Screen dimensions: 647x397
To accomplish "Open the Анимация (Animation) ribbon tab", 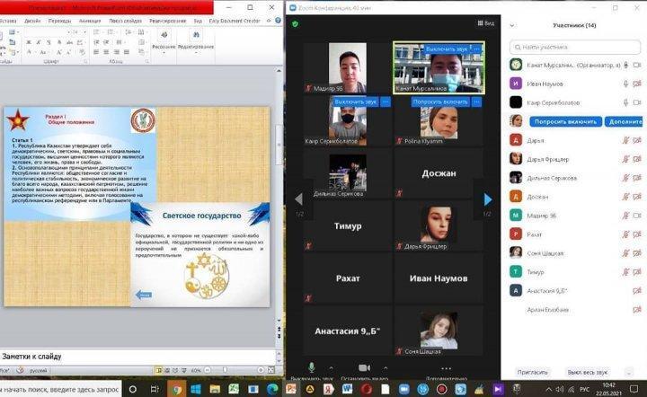I will pyautogui.click(x=90, y=20).
